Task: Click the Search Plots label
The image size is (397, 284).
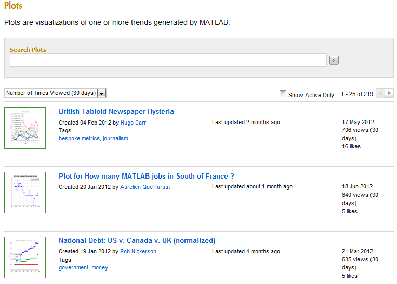Action: [28, 50]
